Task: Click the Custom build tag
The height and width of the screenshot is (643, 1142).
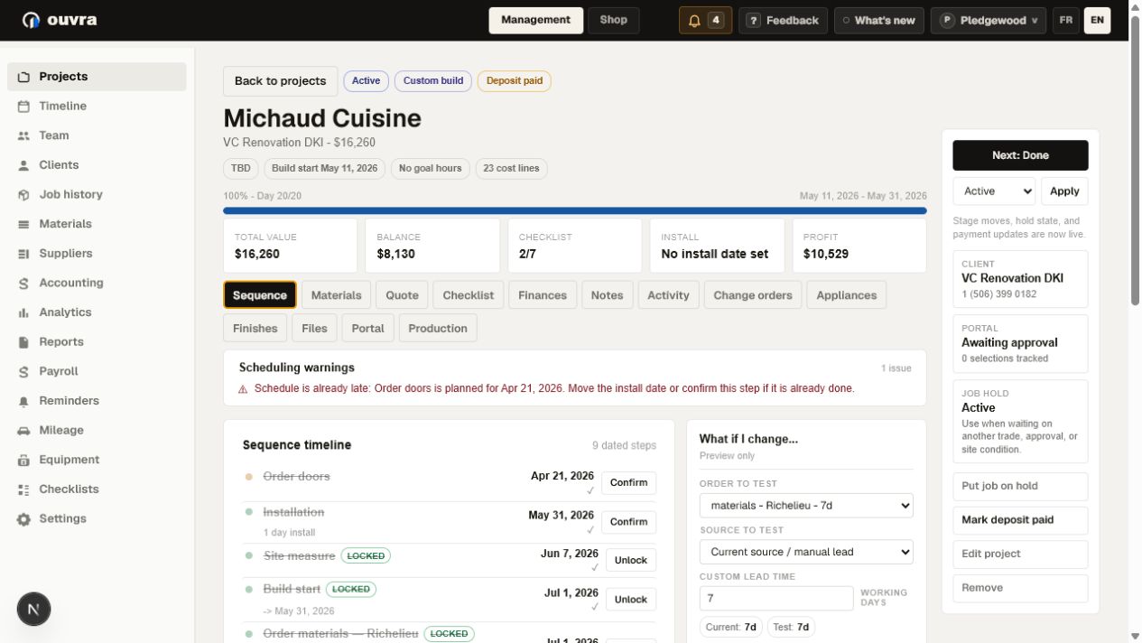Action: tap(433, 81)
